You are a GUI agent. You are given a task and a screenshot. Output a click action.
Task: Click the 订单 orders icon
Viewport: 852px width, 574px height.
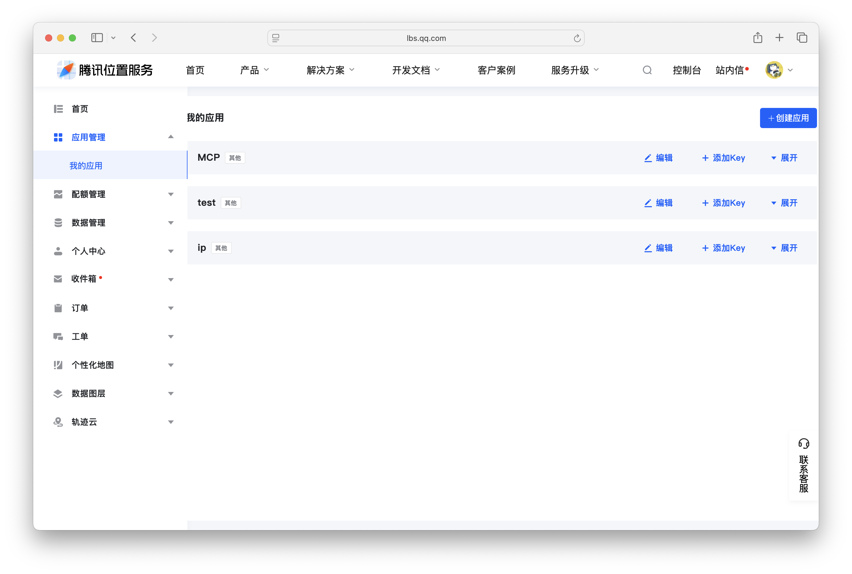[58, 307]
